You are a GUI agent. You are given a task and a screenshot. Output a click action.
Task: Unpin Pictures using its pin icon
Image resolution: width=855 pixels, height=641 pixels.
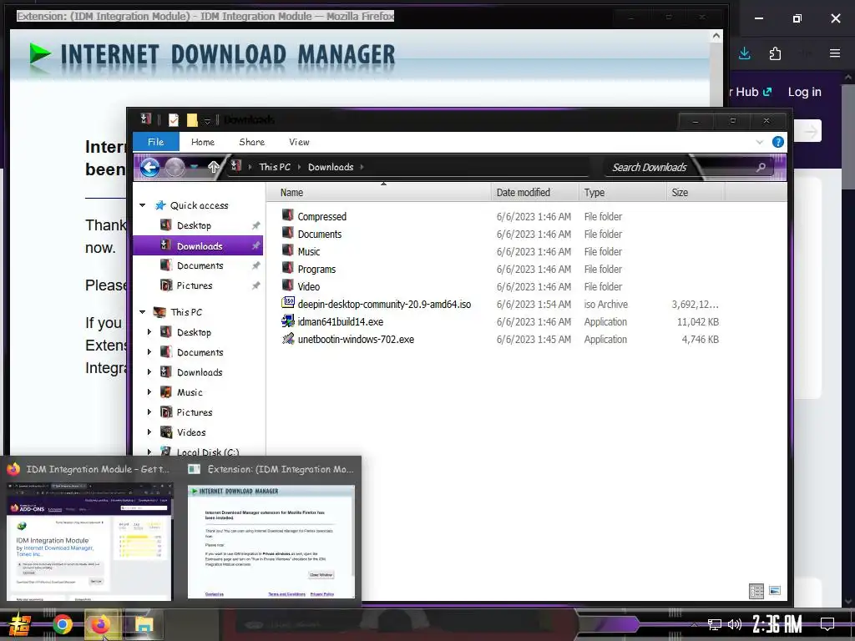pyautogui.click(x=255, y=285)
